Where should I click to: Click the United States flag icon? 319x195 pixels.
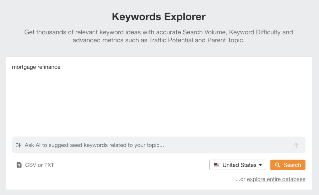(x=217, y=165)
